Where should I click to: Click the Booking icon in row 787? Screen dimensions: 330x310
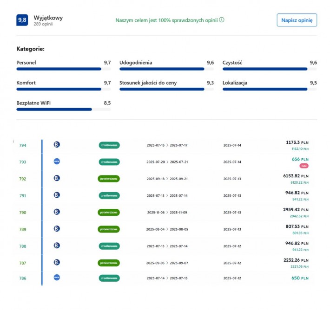click(x=57, y=263)
